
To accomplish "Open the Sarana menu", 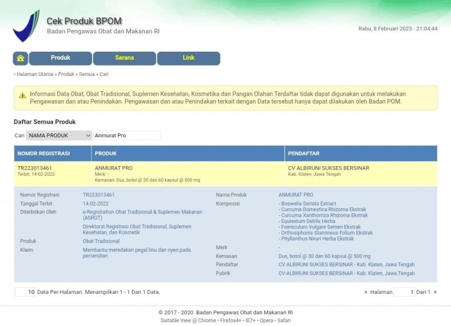I will tap(125, 59).
